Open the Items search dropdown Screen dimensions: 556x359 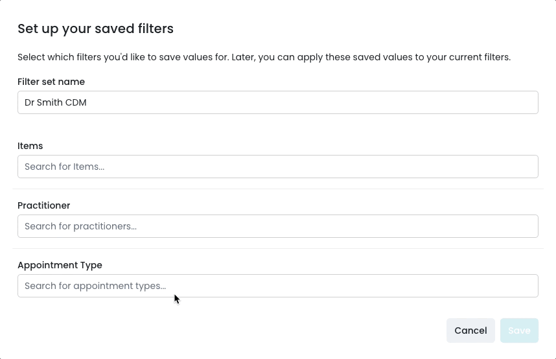277,167
